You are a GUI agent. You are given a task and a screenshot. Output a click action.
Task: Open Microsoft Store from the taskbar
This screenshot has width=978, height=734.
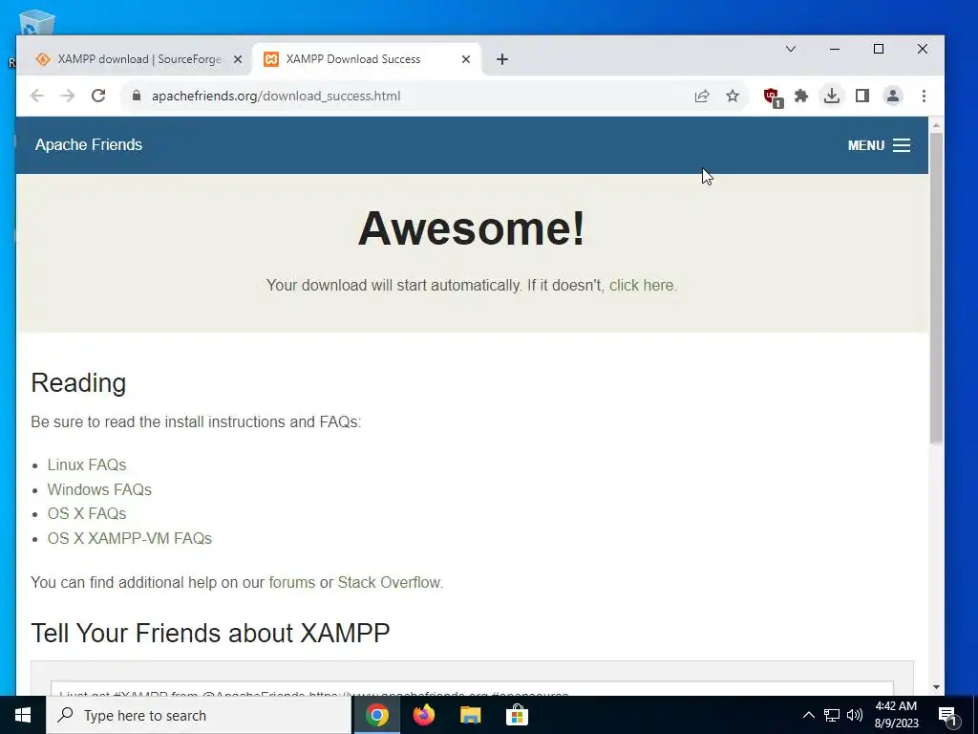(x=517, y=715)
